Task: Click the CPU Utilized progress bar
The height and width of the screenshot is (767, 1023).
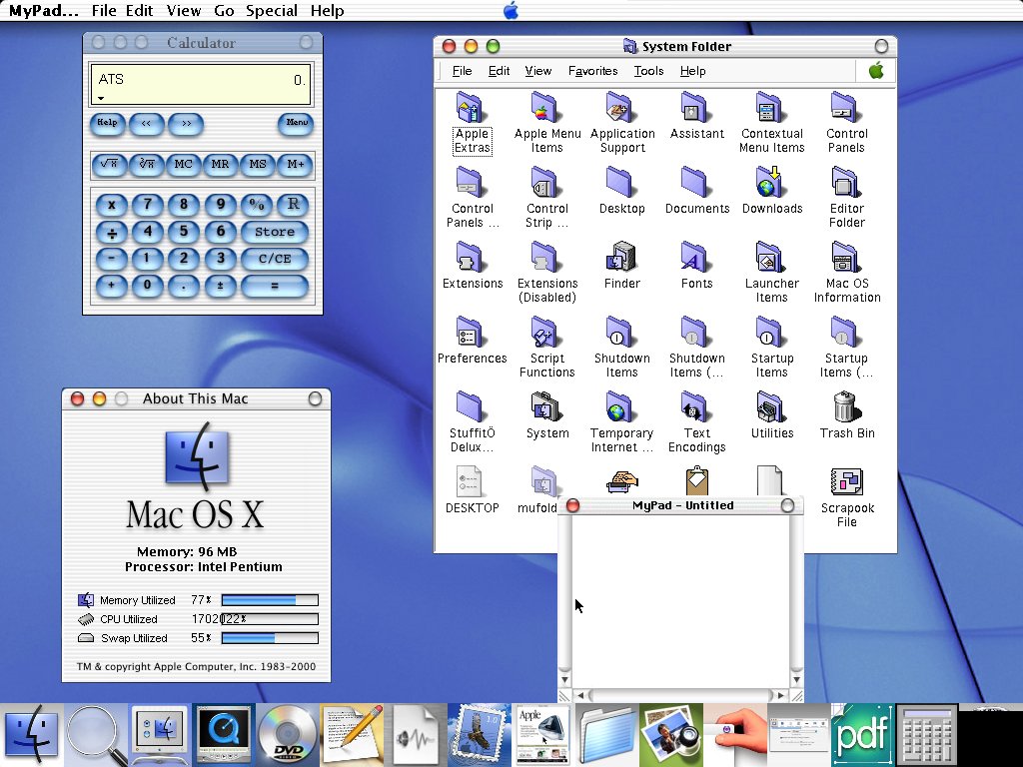Action: point(270,619)
